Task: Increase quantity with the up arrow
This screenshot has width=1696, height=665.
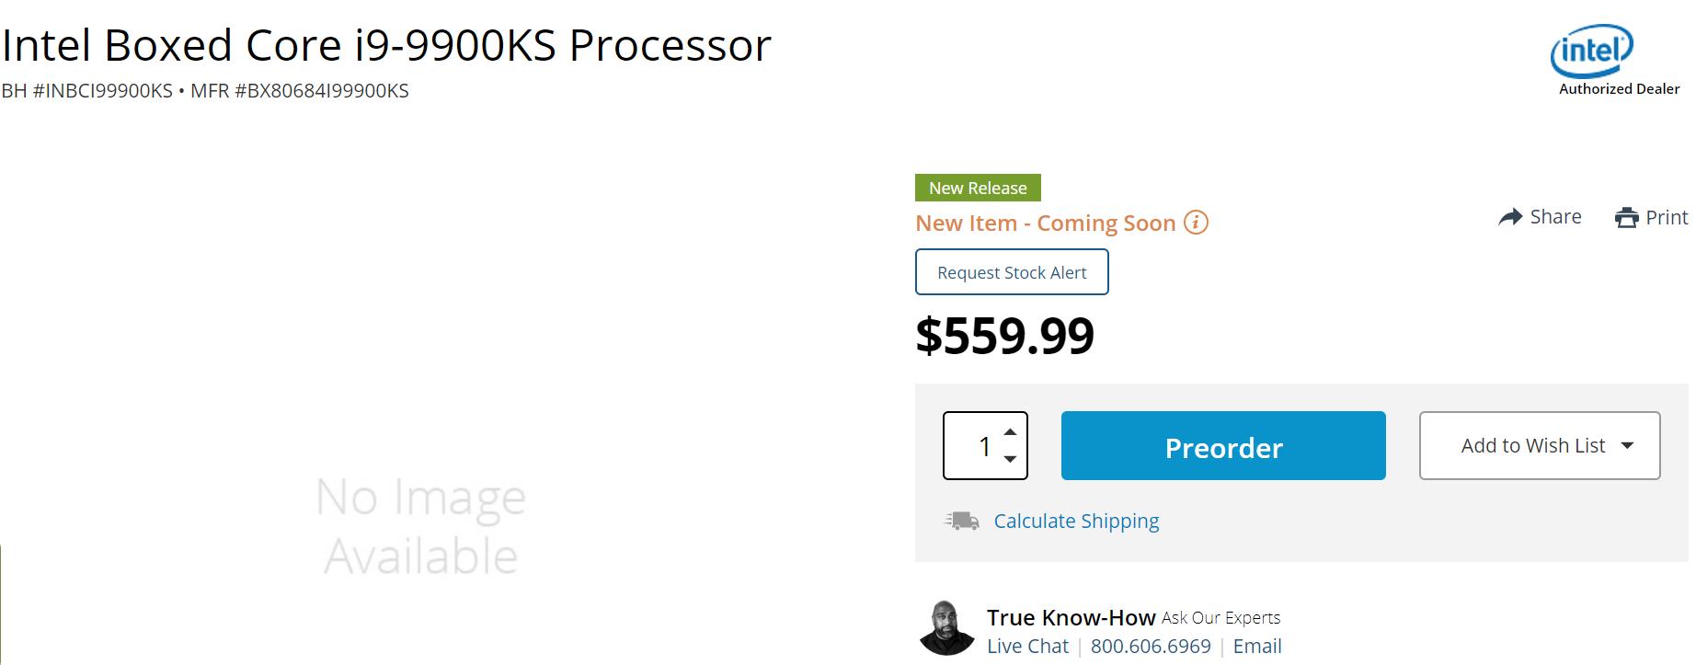Action: click(1010, 431)
